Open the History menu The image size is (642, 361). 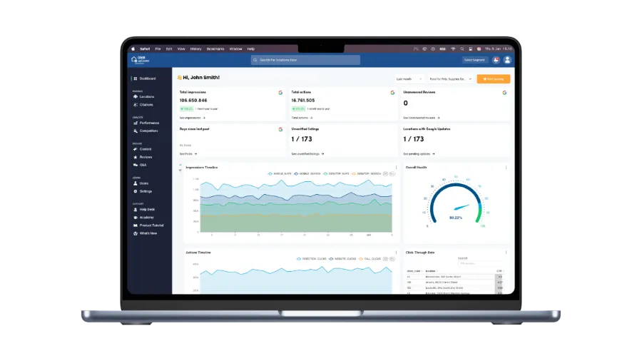195,49
